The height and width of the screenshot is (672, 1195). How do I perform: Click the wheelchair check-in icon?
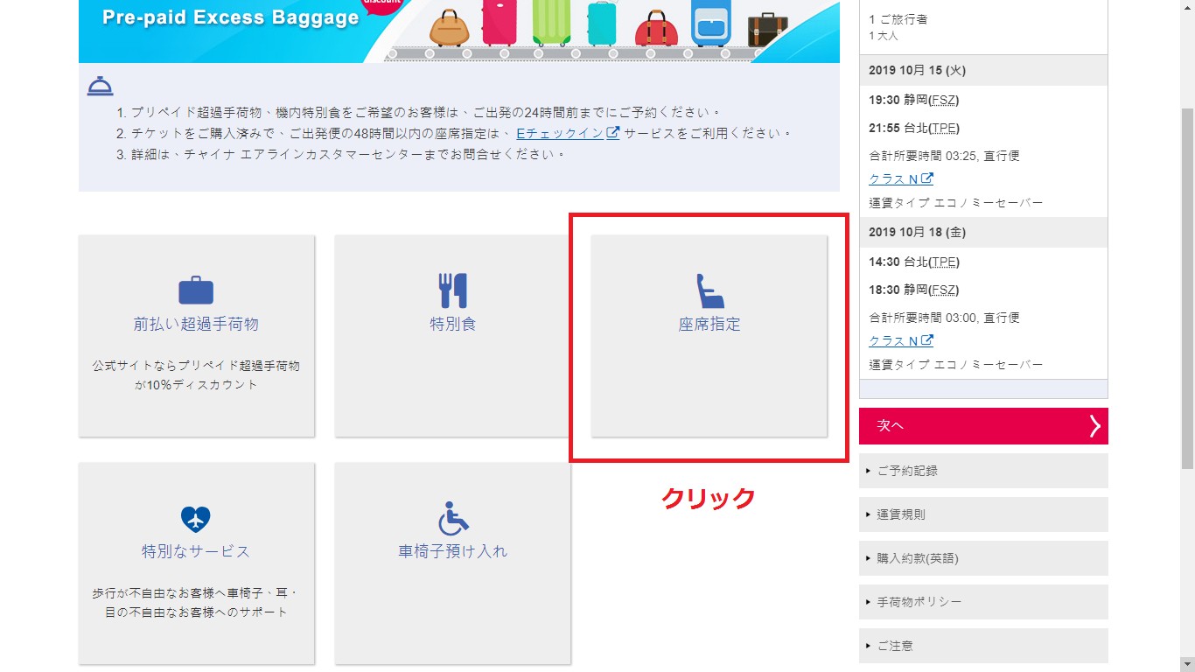point(452,518)
